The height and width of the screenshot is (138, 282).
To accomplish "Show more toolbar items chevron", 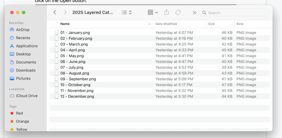I will click(x=194, y=13).
